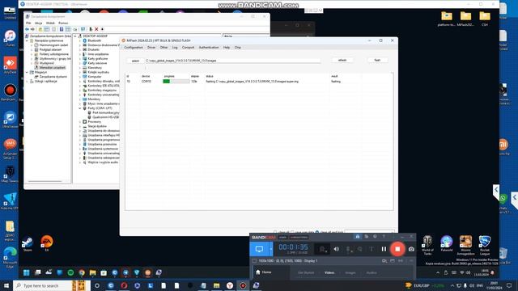Screen dimensions: 518x291
Task: Click the Bandicam text overlay T icon
Action: coord(372,249)
